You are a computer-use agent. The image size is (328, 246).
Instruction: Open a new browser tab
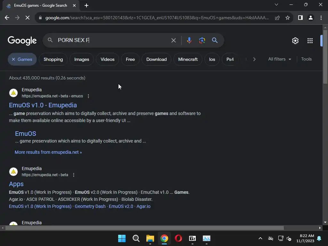pyautogui.click(x=86, y=5)
